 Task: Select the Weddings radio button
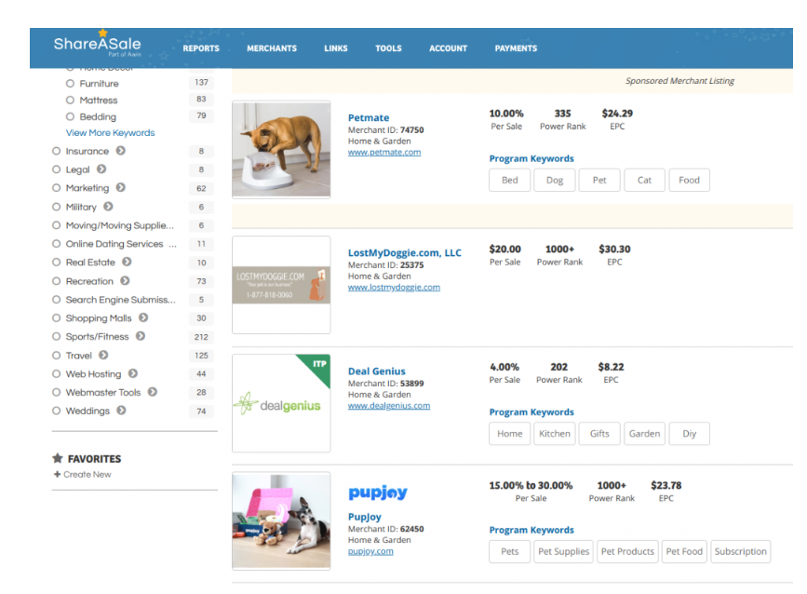[56, 411]
